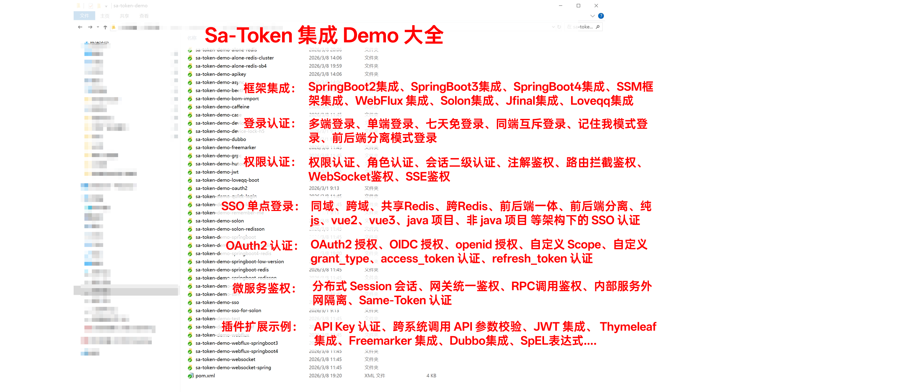Open the quick access toolbar dropdown

click(106, 6)
